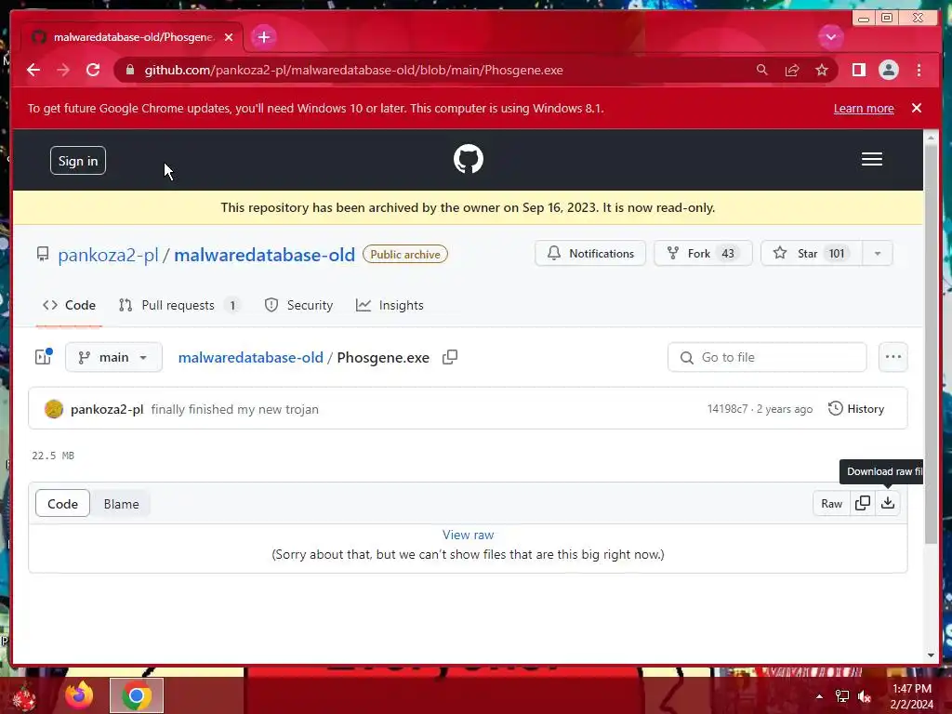Expand the star lists dropdown arrow
This screenshot has height=714, width=952.
878,253
